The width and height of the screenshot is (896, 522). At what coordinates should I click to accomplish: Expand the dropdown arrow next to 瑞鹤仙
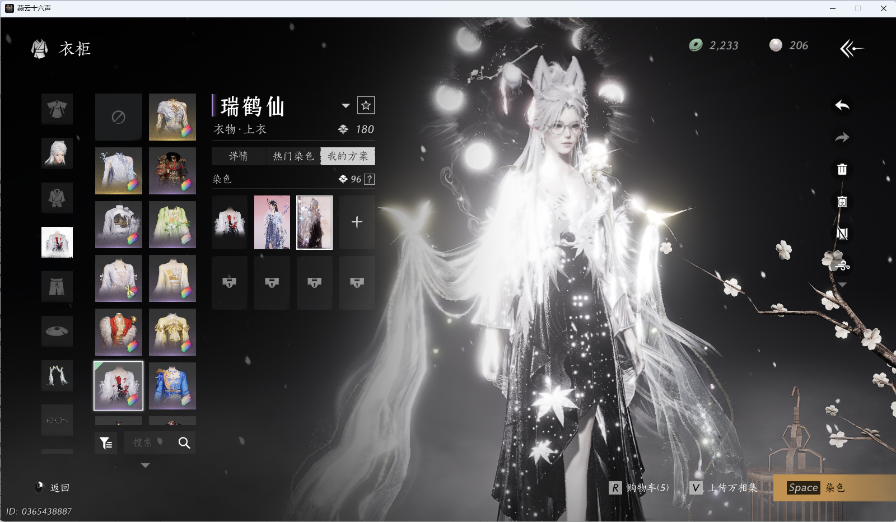pyautogui.click(x=346, y=105)
